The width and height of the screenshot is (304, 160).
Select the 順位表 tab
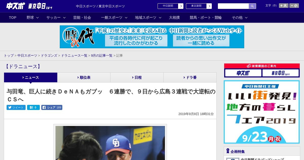click(x=84, y=77)
